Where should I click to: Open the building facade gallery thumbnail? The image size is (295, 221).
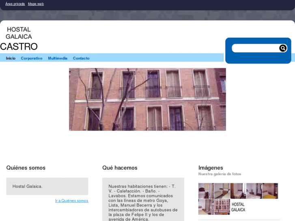click(x=222, y=207)
